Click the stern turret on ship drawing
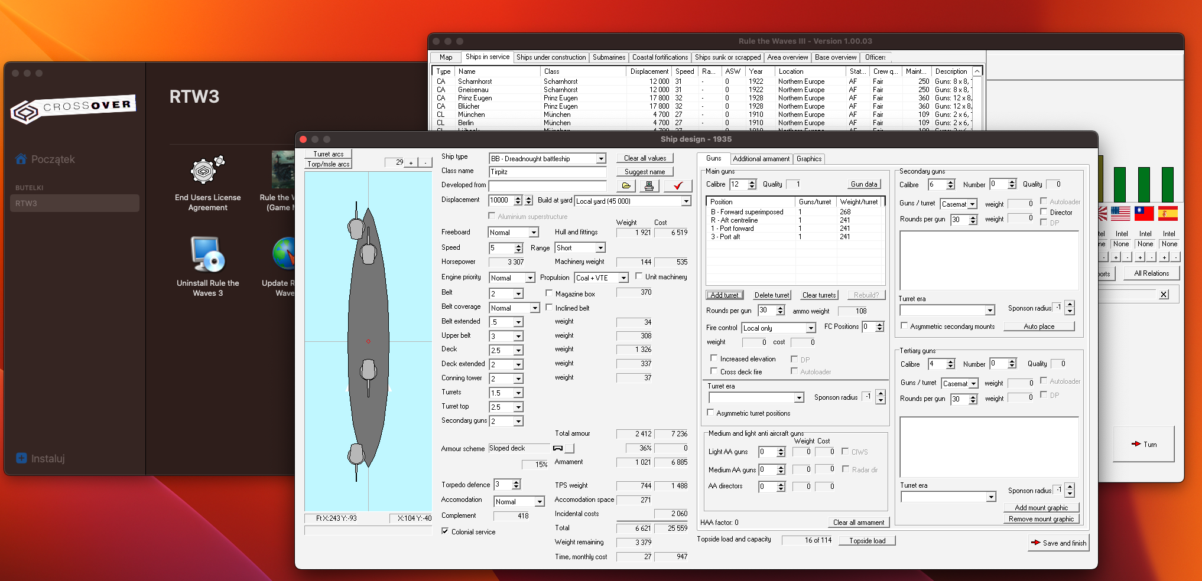The height and width of the screenshot is (581, 1202). point(356,455)
